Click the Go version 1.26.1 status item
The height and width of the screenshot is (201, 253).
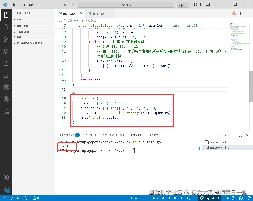tap(229, 198)
